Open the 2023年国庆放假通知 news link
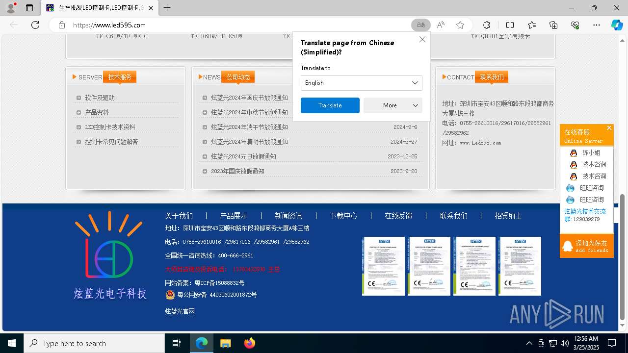This screenshot has height=353, width=628. [x=237, y=171]
